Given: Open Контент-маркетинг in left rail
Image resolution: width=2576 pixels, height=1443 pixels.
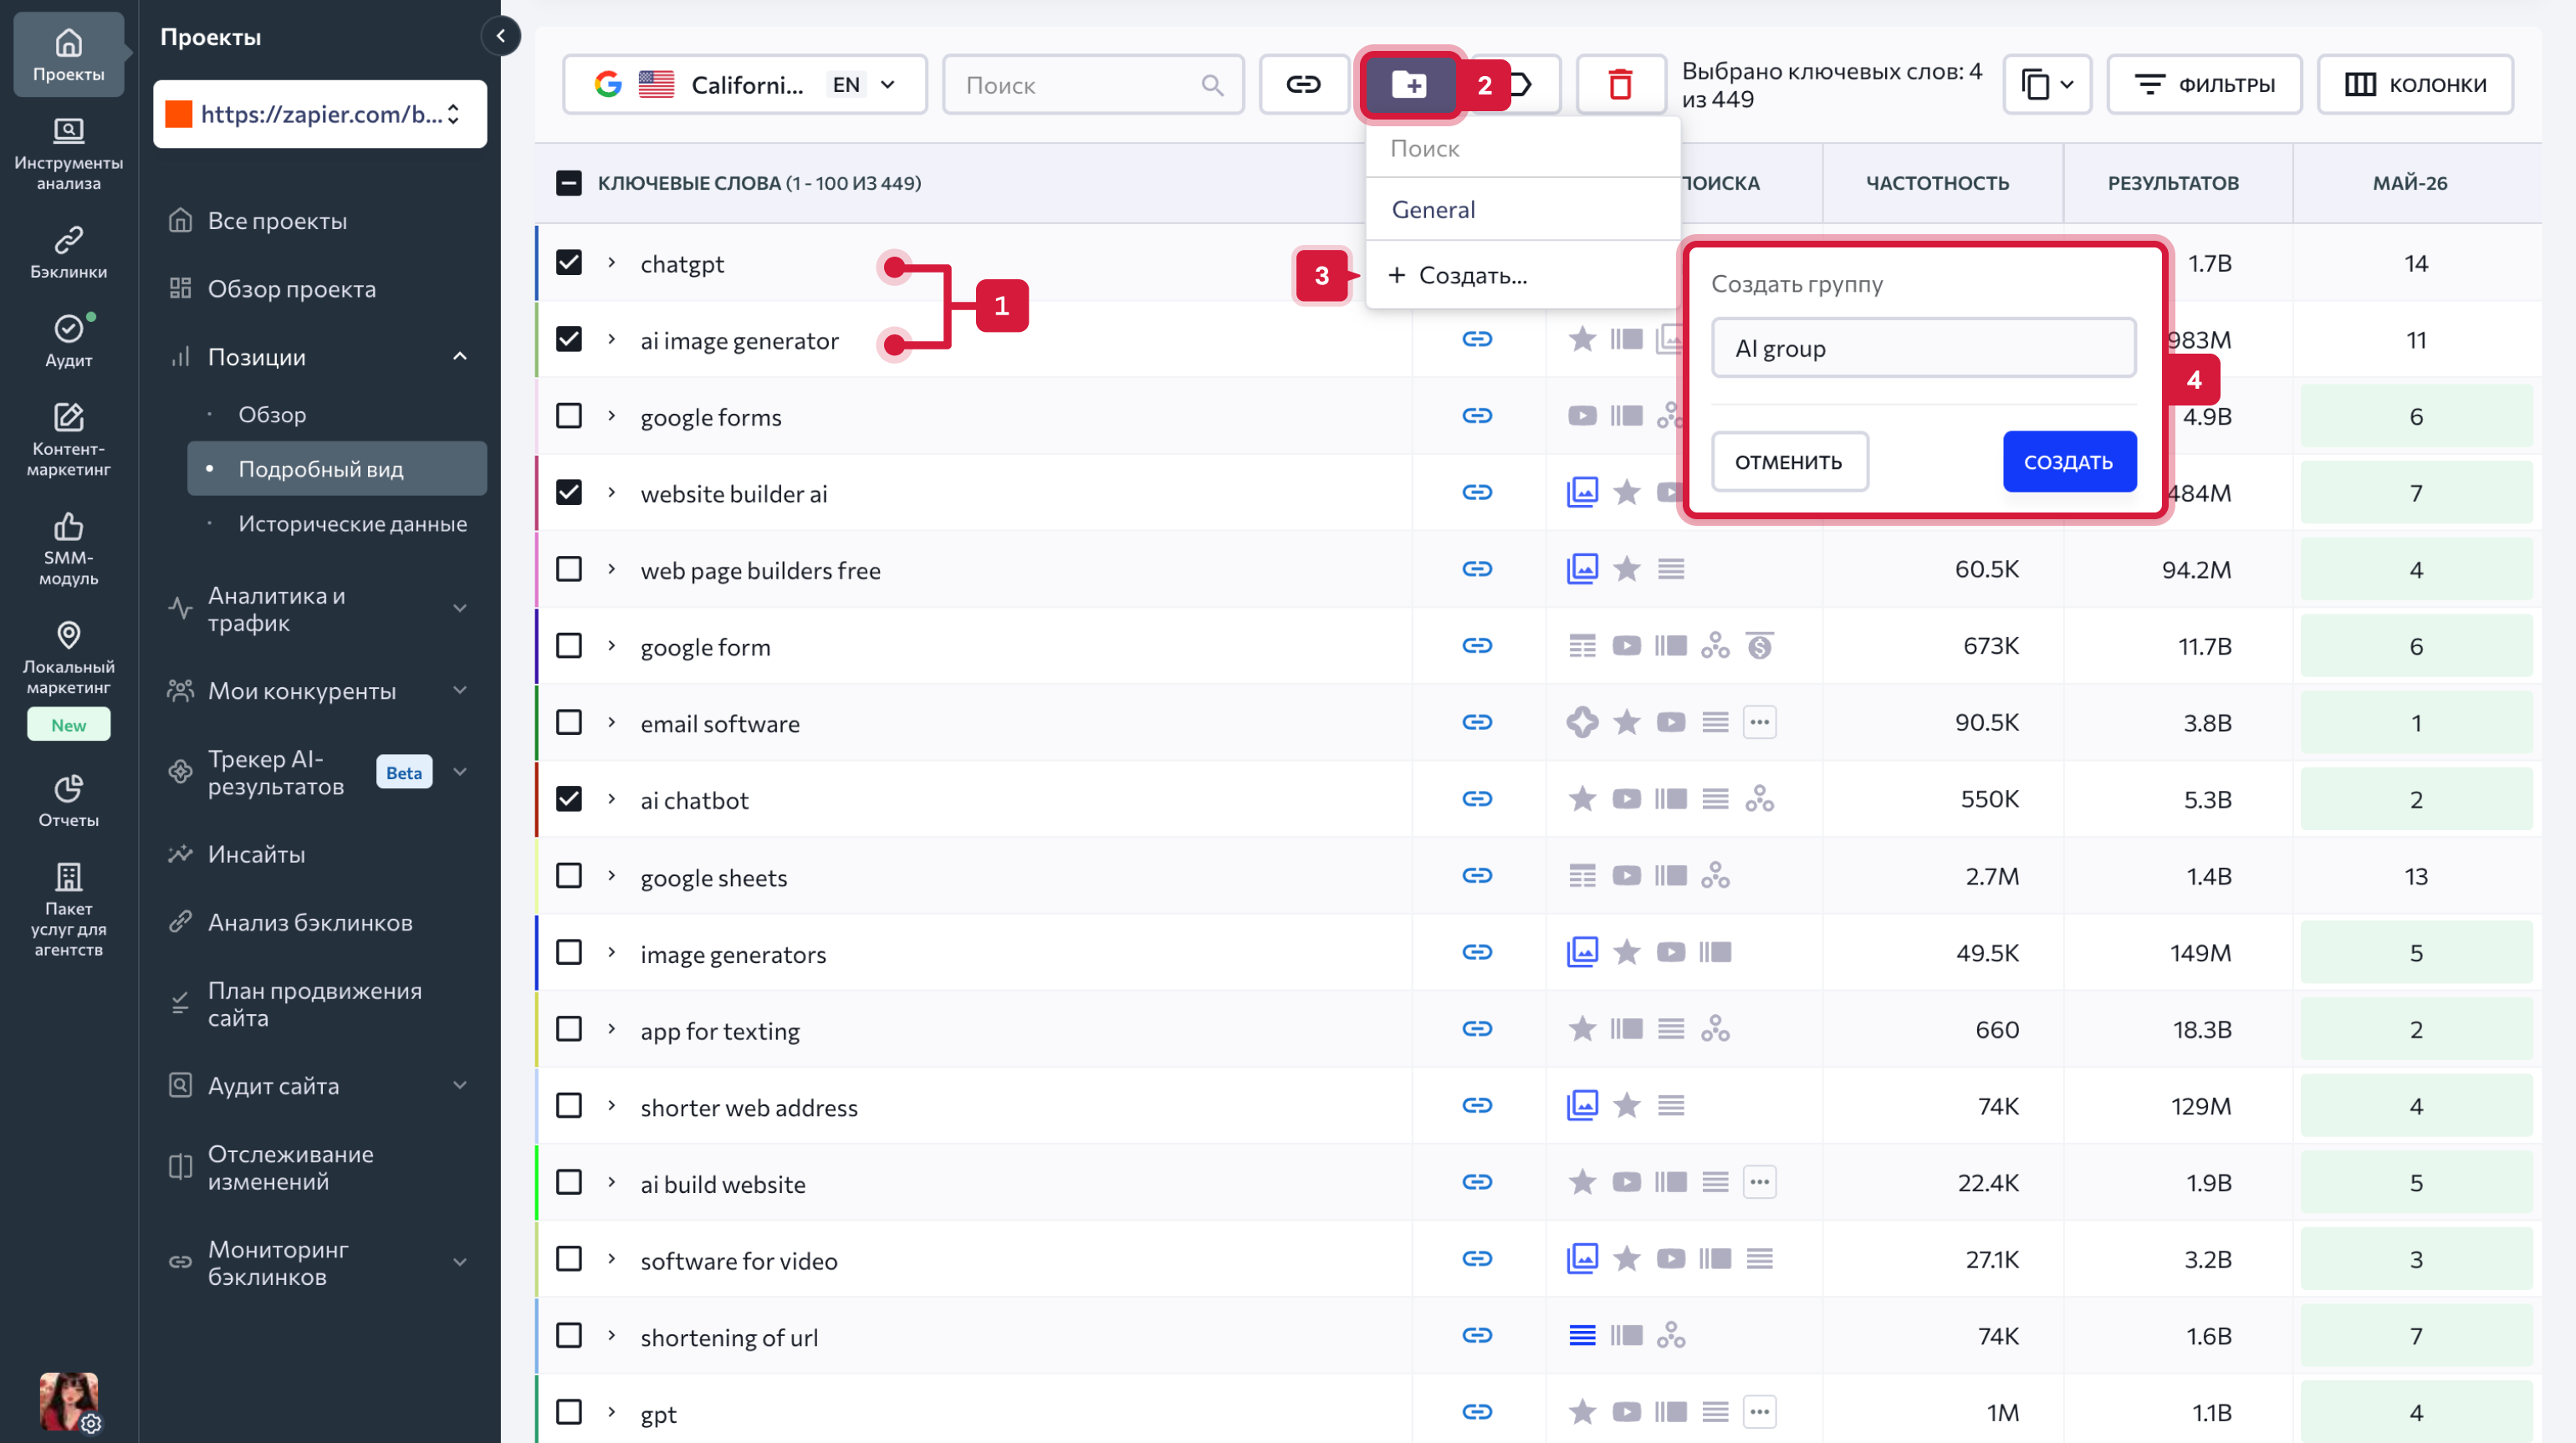Looking at the screenshot, I should tap(68, 439).
